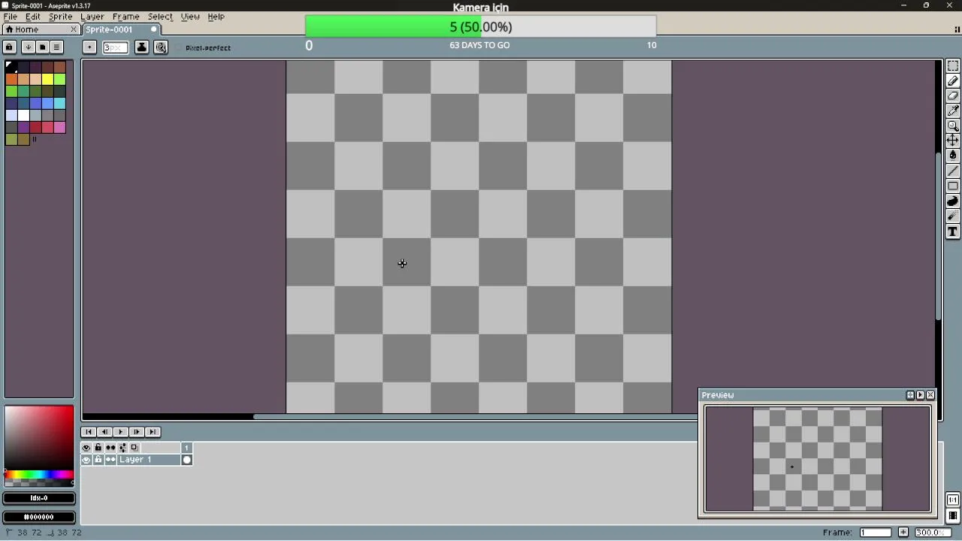The image size is (962, 541).
Task: Click the brush type button
Action: (89, 47)
